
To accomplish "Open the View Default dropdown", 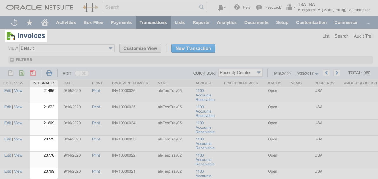I will coord(67,48).
